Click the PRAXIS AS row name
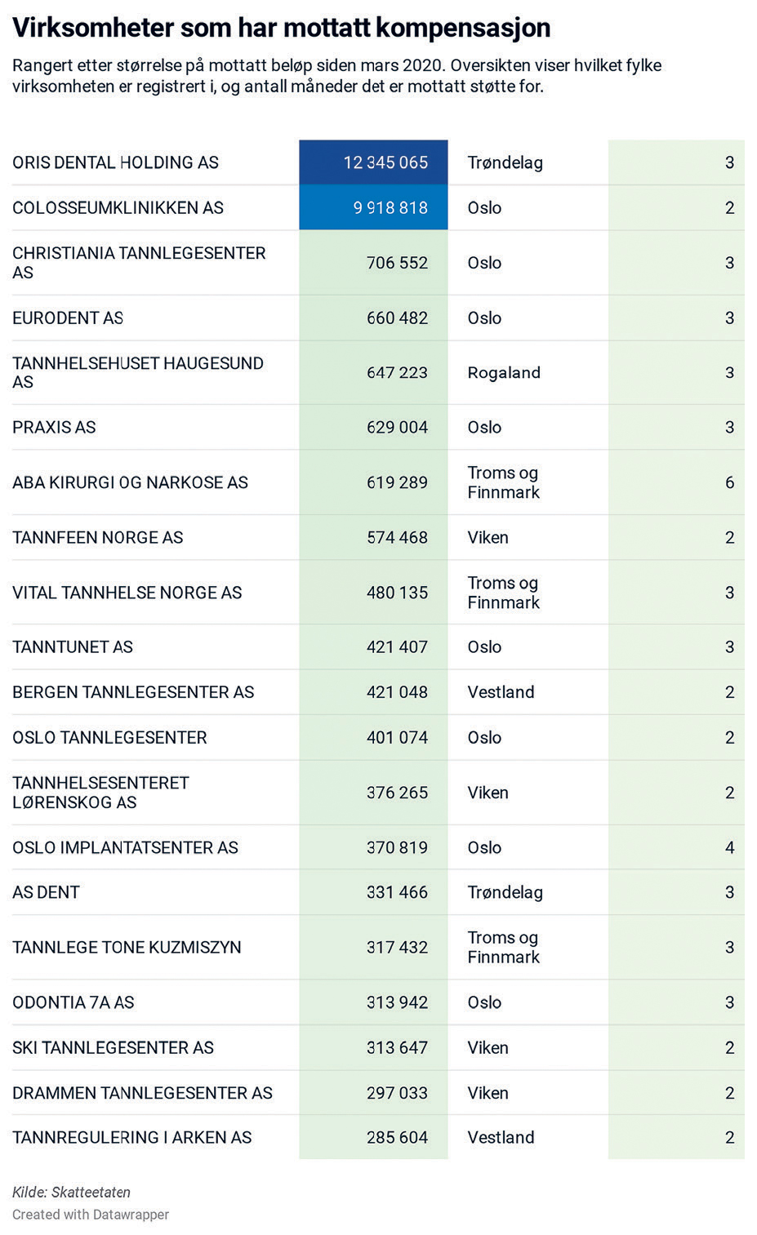Screen dimensions: 757x1235 (54, 427)
